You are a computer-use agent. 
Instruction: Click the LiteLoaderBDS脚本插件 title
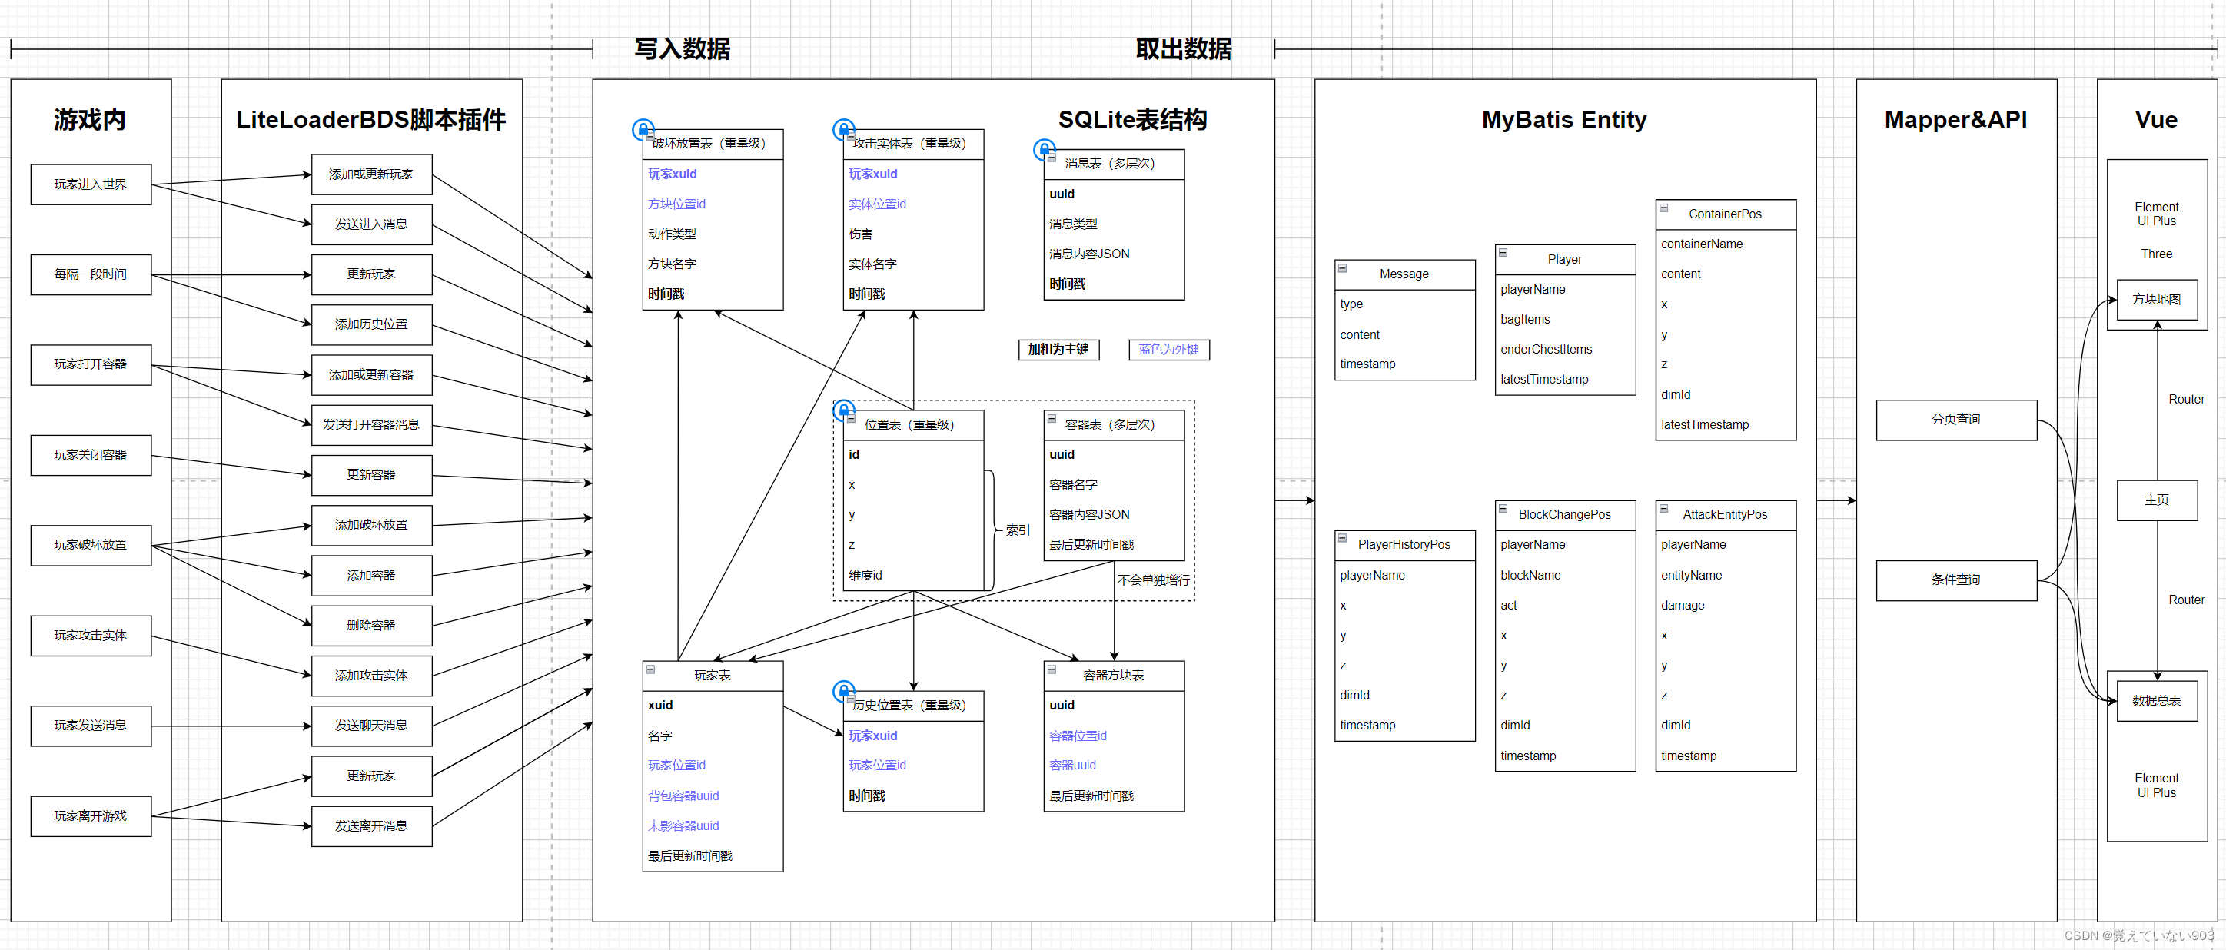371,119
